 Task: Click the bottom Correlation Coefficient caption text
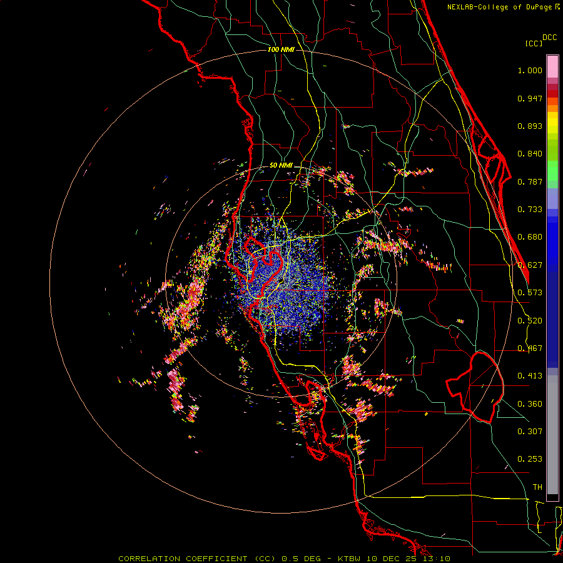[x=284, y=559]
